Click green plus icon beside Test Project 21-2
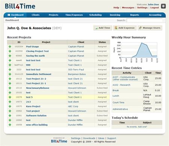 click(x=10, y=79)
